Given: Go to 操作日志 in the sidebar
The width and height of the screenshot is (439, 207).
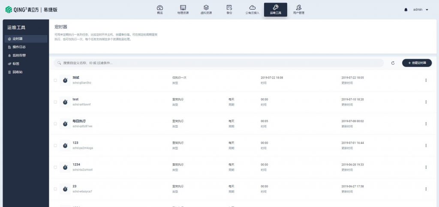Looking at the screenshot, I should pos(19,47).
